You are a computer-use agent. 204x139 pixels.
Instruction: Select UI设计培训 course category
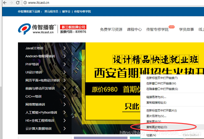point(34,72)
